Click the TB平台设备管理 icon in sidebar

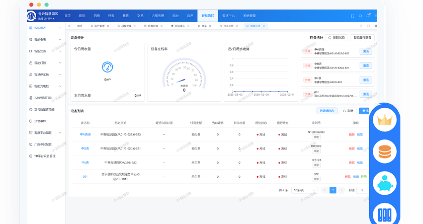click(31, 156)
